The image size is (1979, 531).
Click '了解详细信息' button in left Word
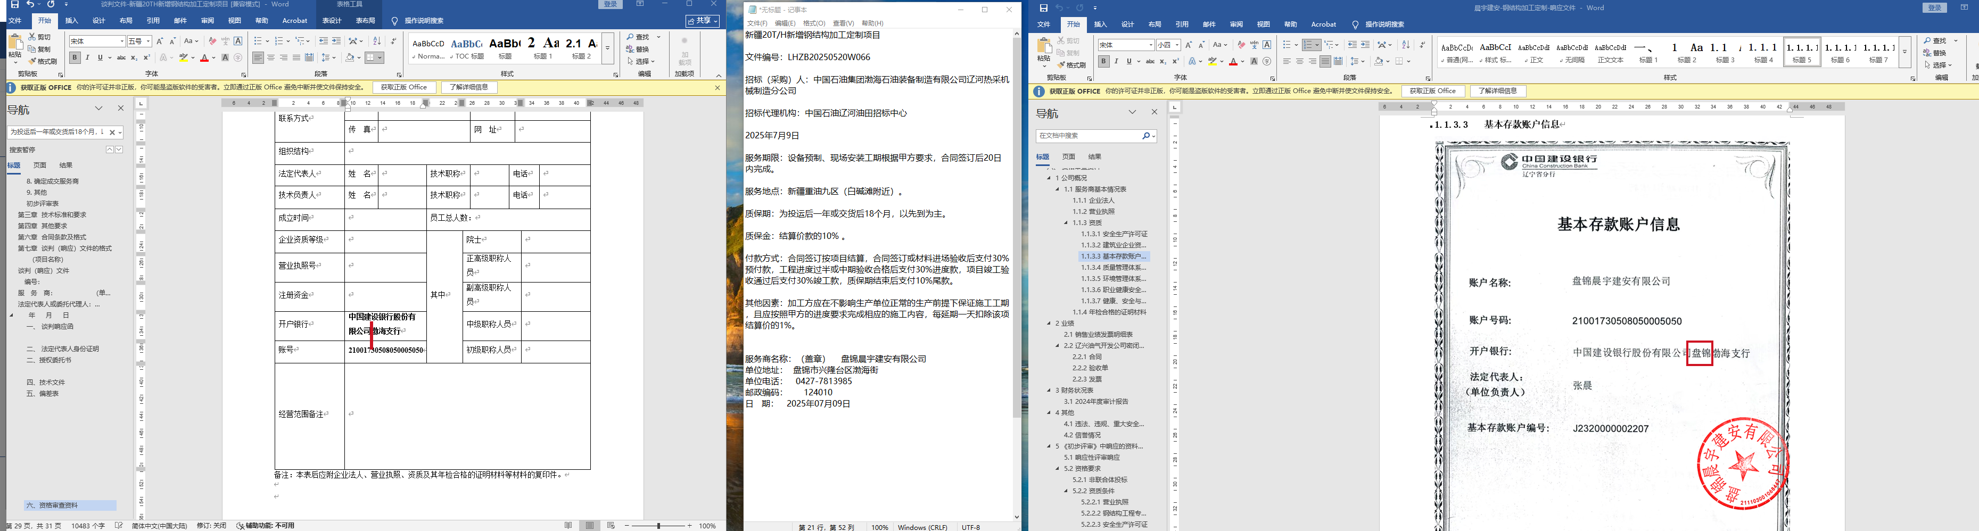(x=468, y=88)
